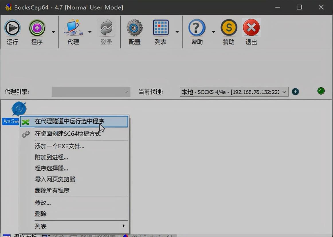Open the Help (帮助) question icon
The width and height of the screenshot is (333, 237).
197,28
